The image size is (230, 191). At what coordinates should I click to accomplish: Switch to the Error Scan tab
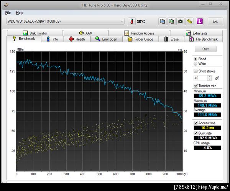(107, 39)
